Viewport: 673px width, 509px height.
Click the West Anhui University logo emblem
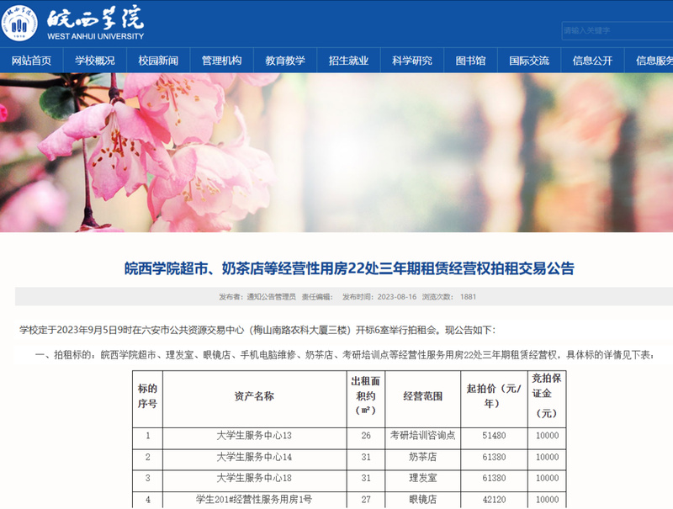19,24
